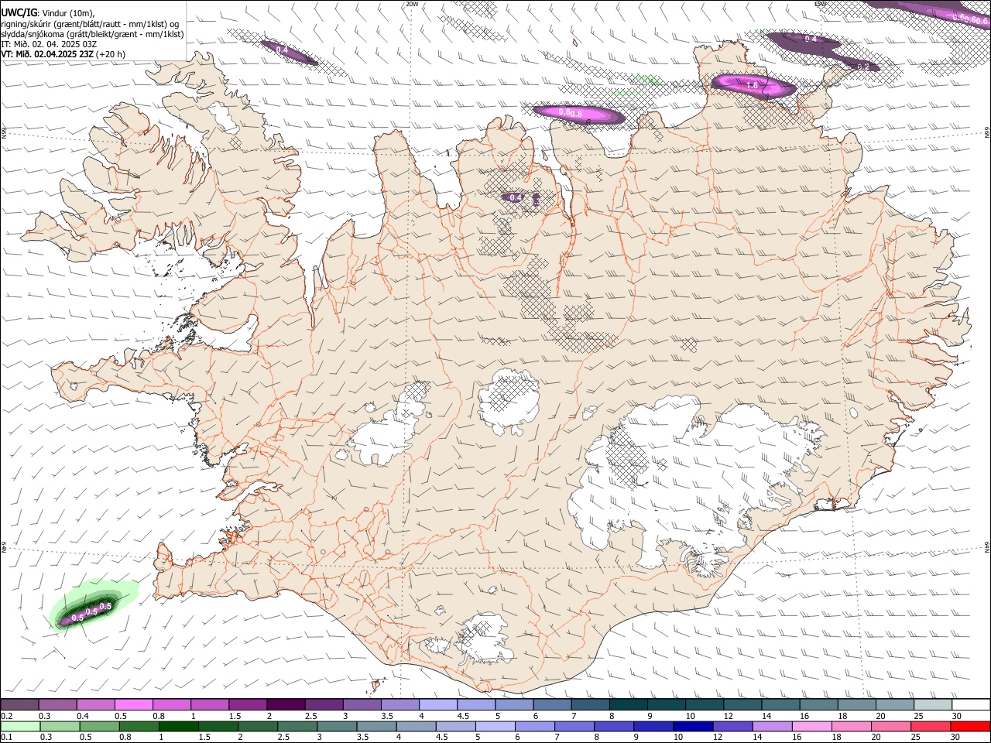
Task: Select the darkest green bottom-row swatch at 1
Action: (x=178, y=726)
